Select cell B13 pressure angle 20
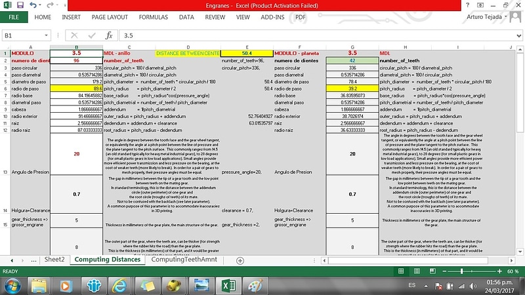 tap(77, 154)
